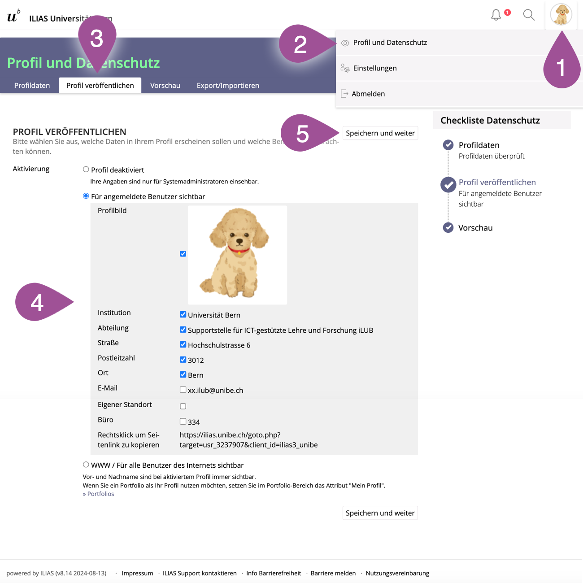Open the user avatar menu

(561, 15)
